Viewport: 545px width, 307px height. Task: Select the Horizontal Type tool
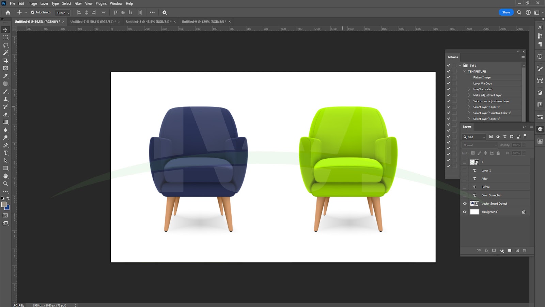click(5, 153)
